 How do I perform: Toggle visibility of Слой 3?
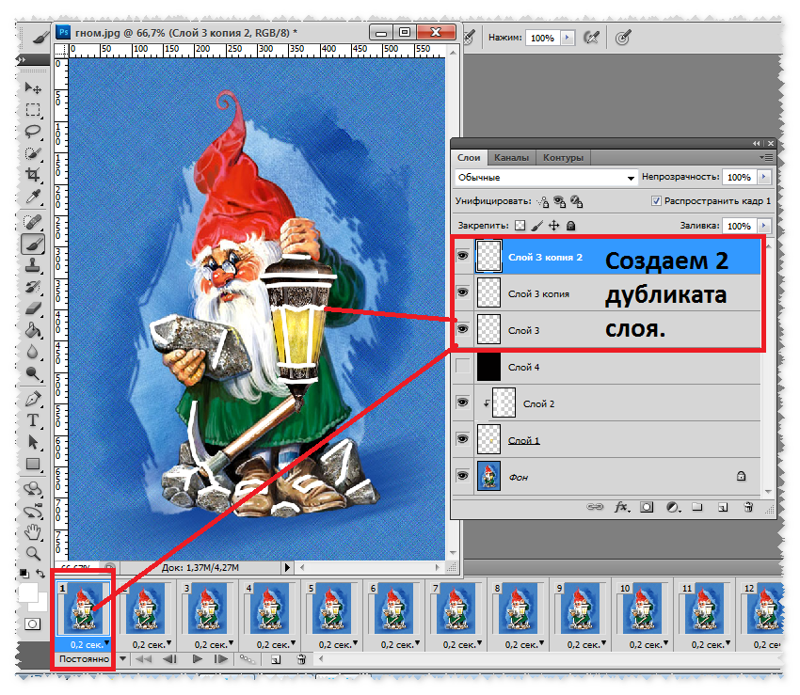pyautogui.click(x=463, y=329)
